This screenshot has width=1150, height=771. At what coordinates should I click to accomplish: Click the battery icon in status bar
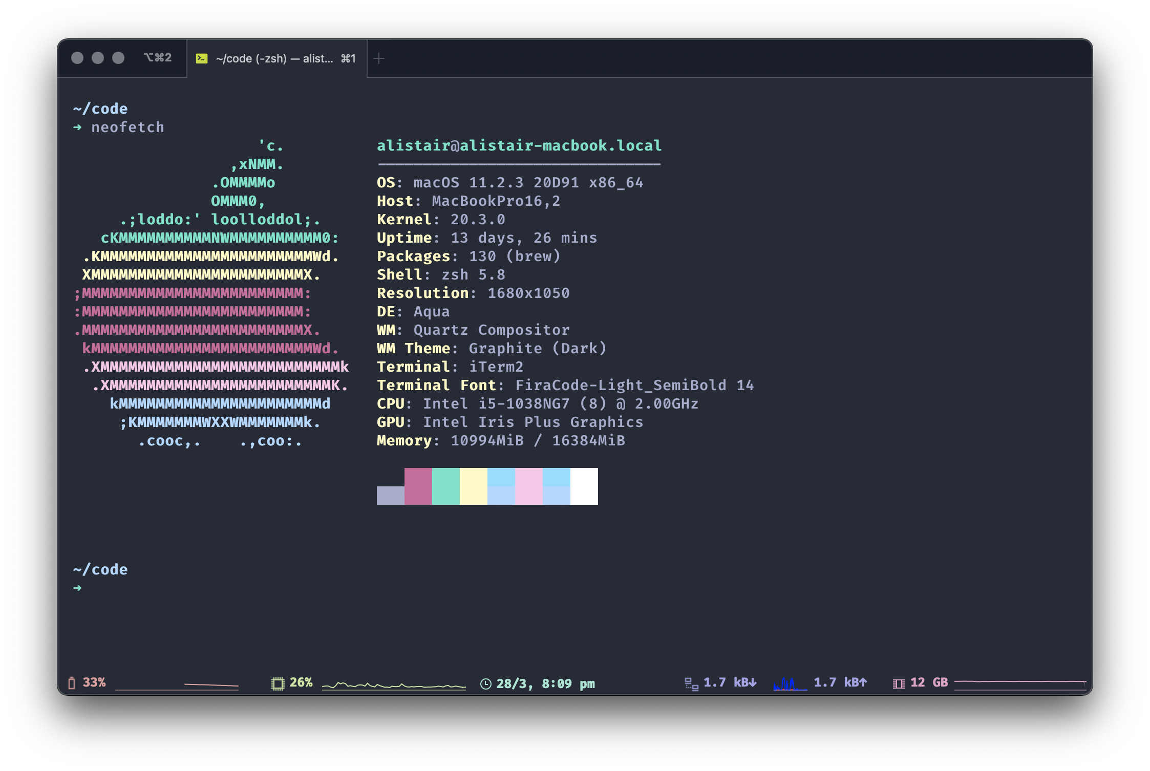pos(72,683)
